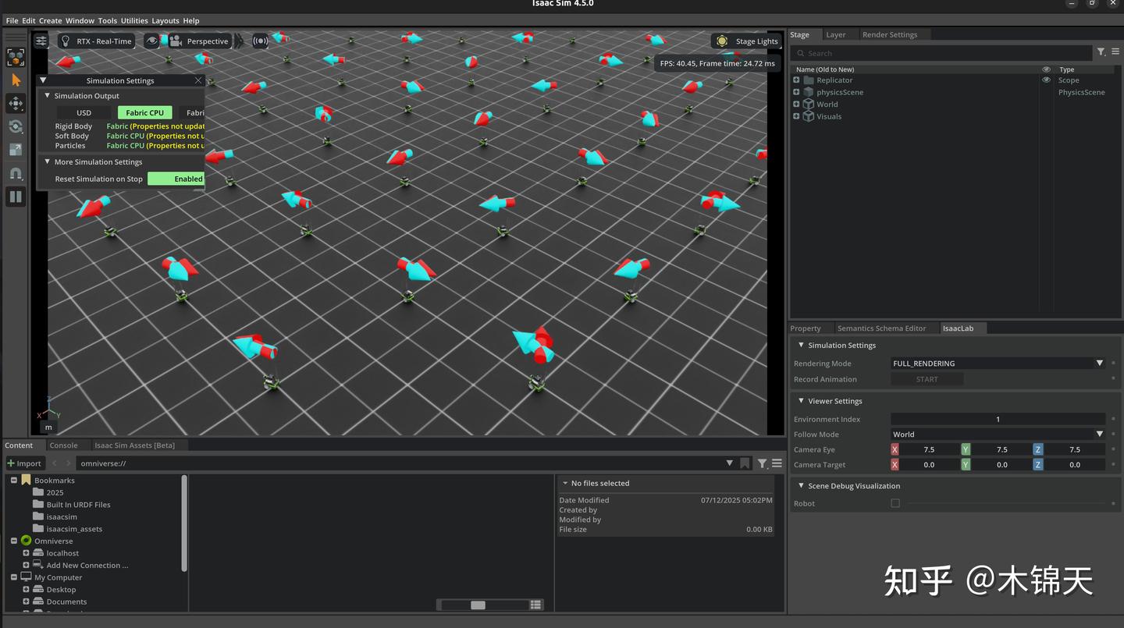The width and height of the screenshot is (1124, 628).
Task: Toggle Reset Simulation on Stop Enabled
Action: coord(176,179)
